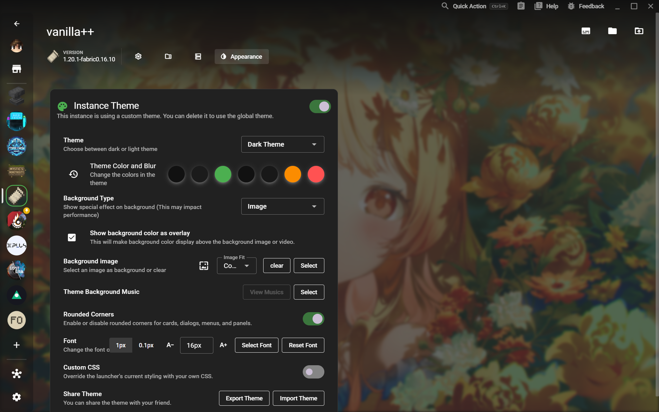Click View Musics button

coord(267,292)
